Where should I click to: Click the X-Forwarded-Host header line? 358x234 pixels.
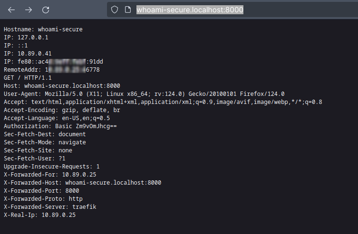[83, 183]
